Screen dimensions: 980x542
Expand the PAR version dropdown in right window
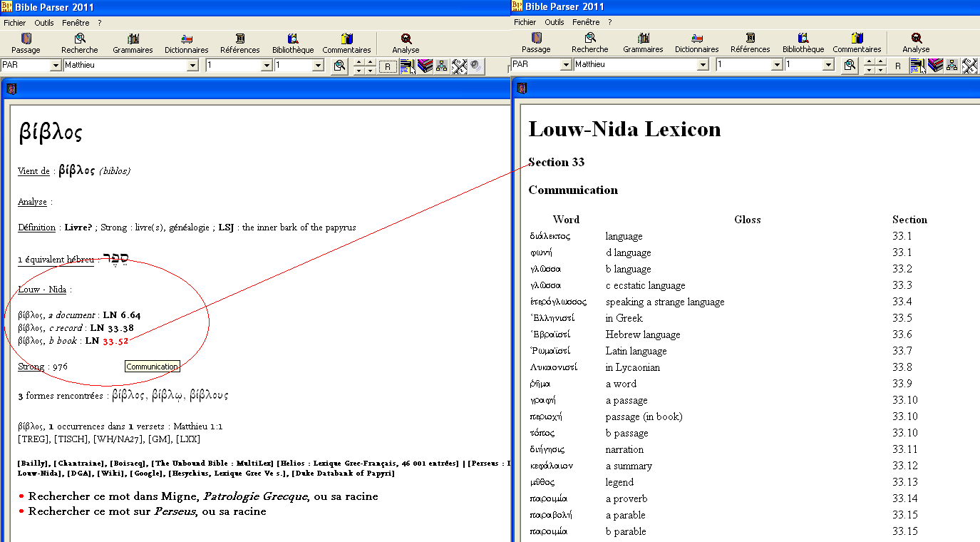pyautogui.click(x=566, y=66)
